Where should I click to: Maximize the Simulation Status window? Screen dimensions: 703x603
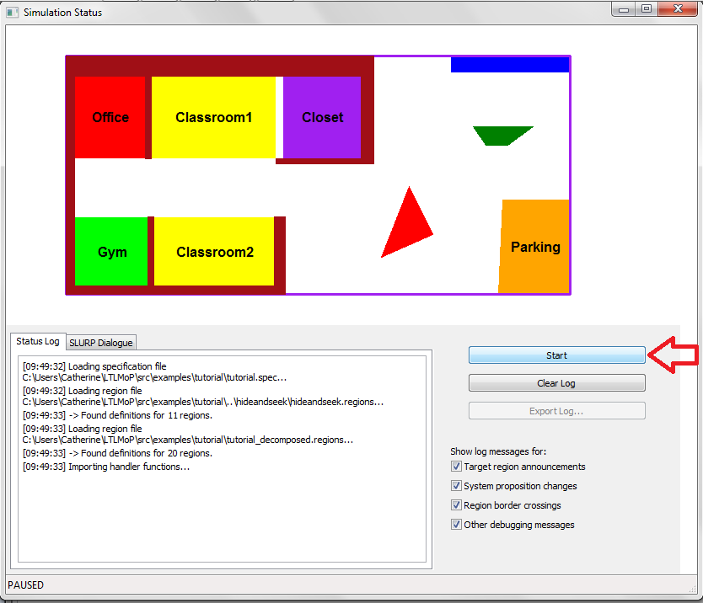pyautogui.click(x=647, y=8)
